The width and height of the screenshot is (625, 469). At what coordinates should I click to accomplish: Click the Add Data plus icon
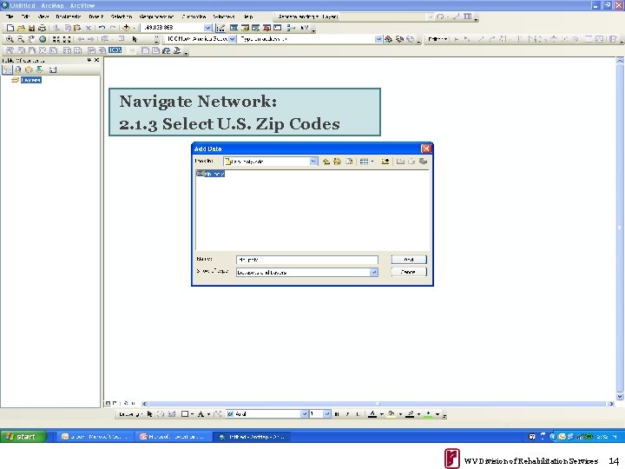[127, 28]
